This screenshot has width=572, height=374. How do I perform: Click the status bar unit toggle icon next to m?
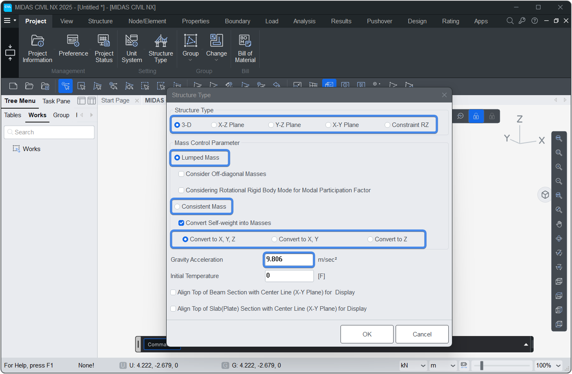(x=464, y=365)
